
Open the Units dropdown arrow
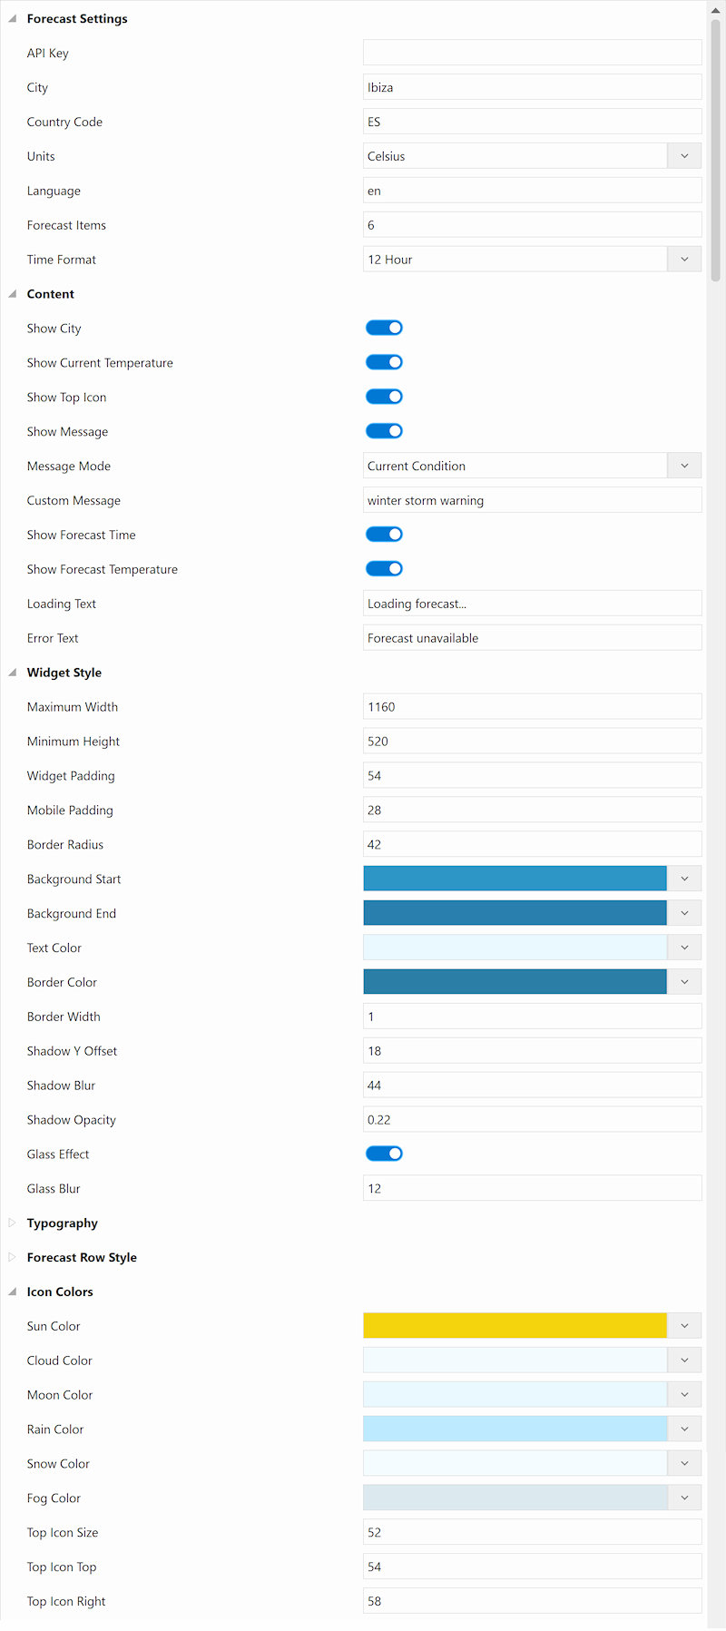point(684,156)
